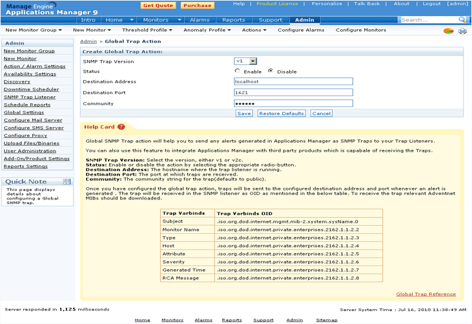
Task: Open the Anomaly Profile dropdown
Action: click(207, 30)
